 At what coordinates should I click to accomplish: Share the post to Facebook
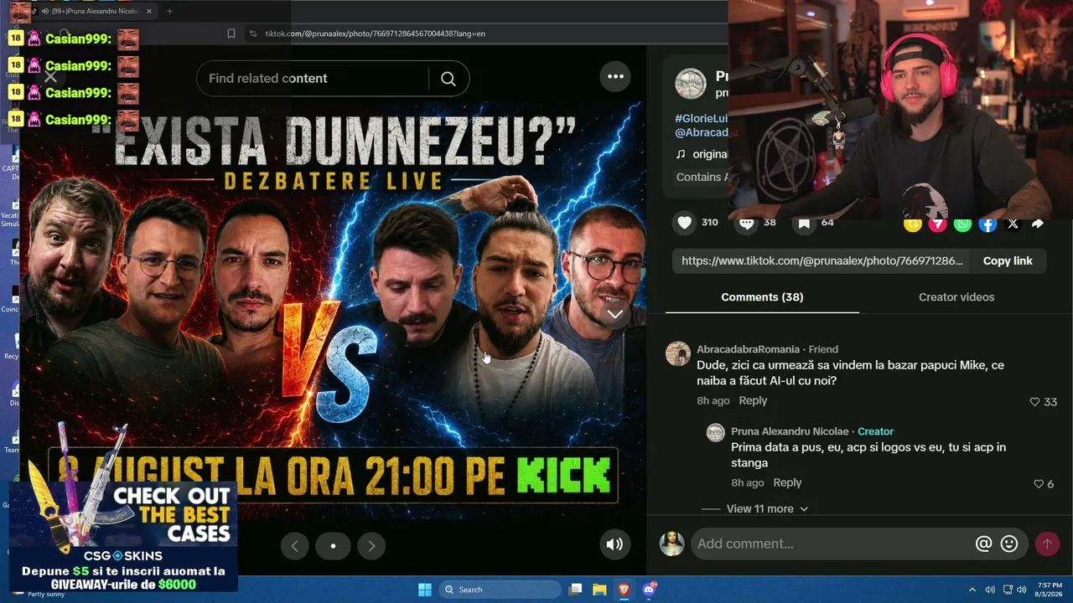[987, 224]
